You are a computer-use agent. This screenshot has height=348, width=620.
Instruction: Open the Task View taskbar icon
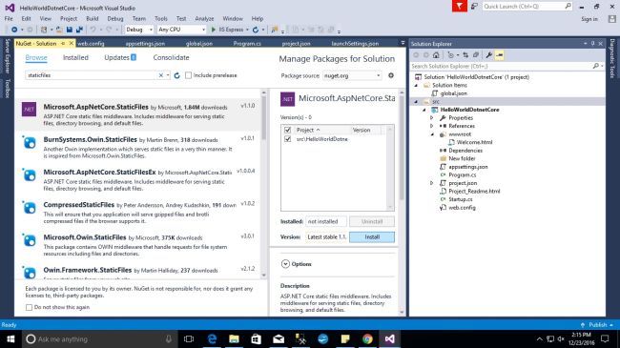[x=189, y=338]
